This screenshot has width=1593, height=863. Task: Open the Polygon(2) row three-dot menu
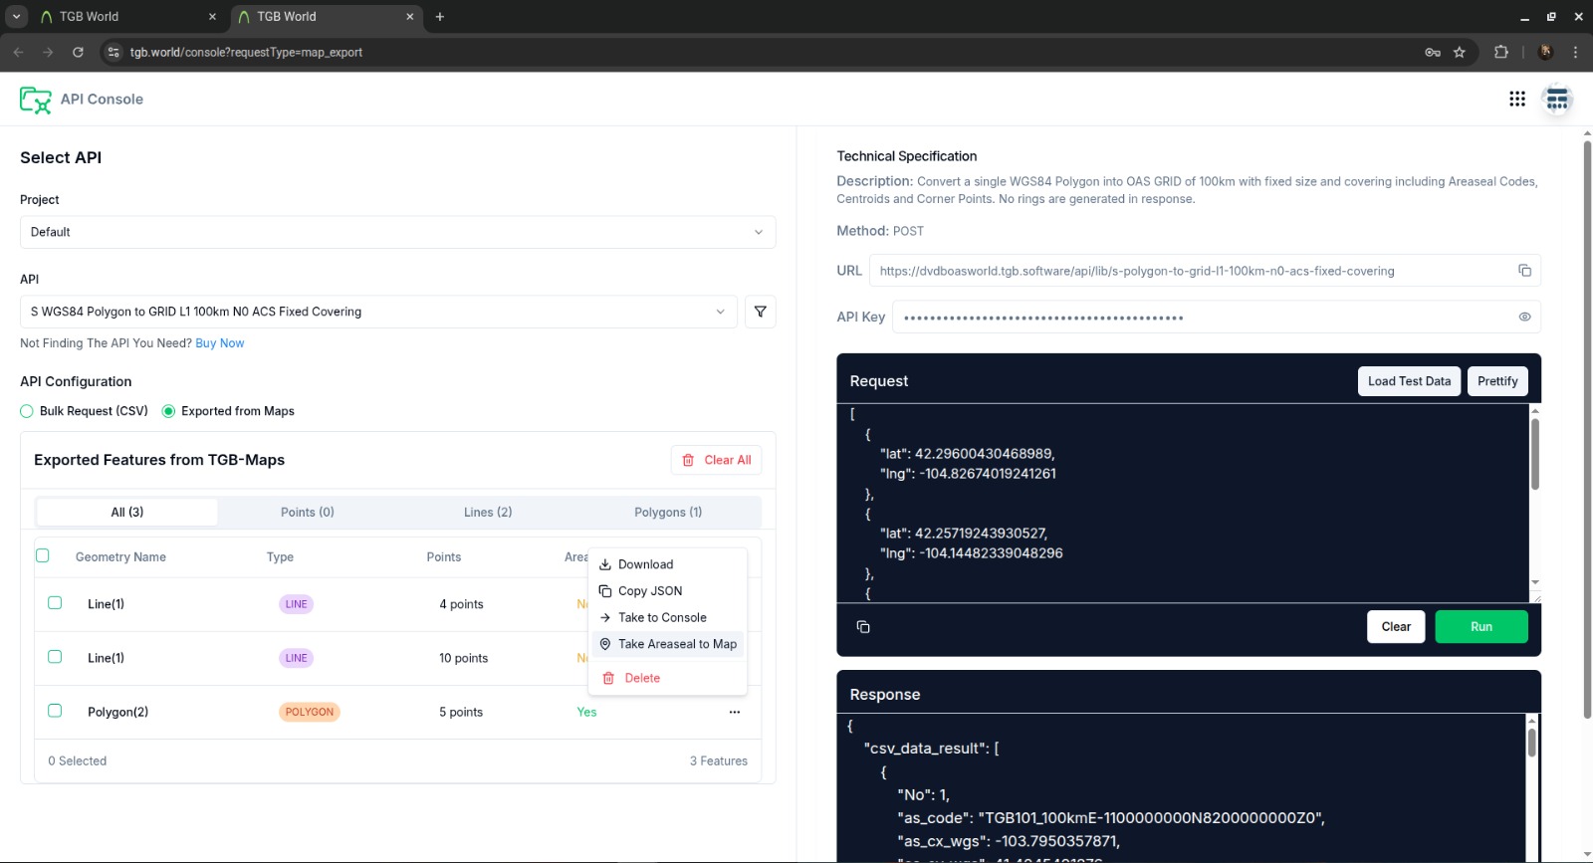pos(734,712)
